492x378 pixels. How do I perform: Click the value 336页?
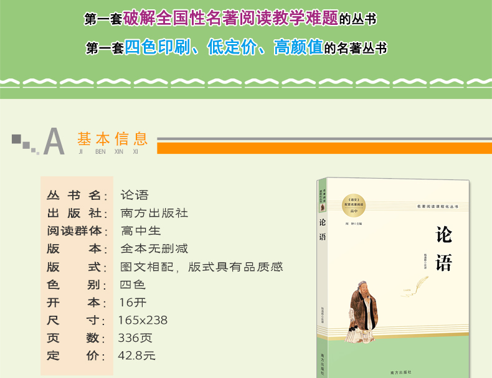(135, 338)
